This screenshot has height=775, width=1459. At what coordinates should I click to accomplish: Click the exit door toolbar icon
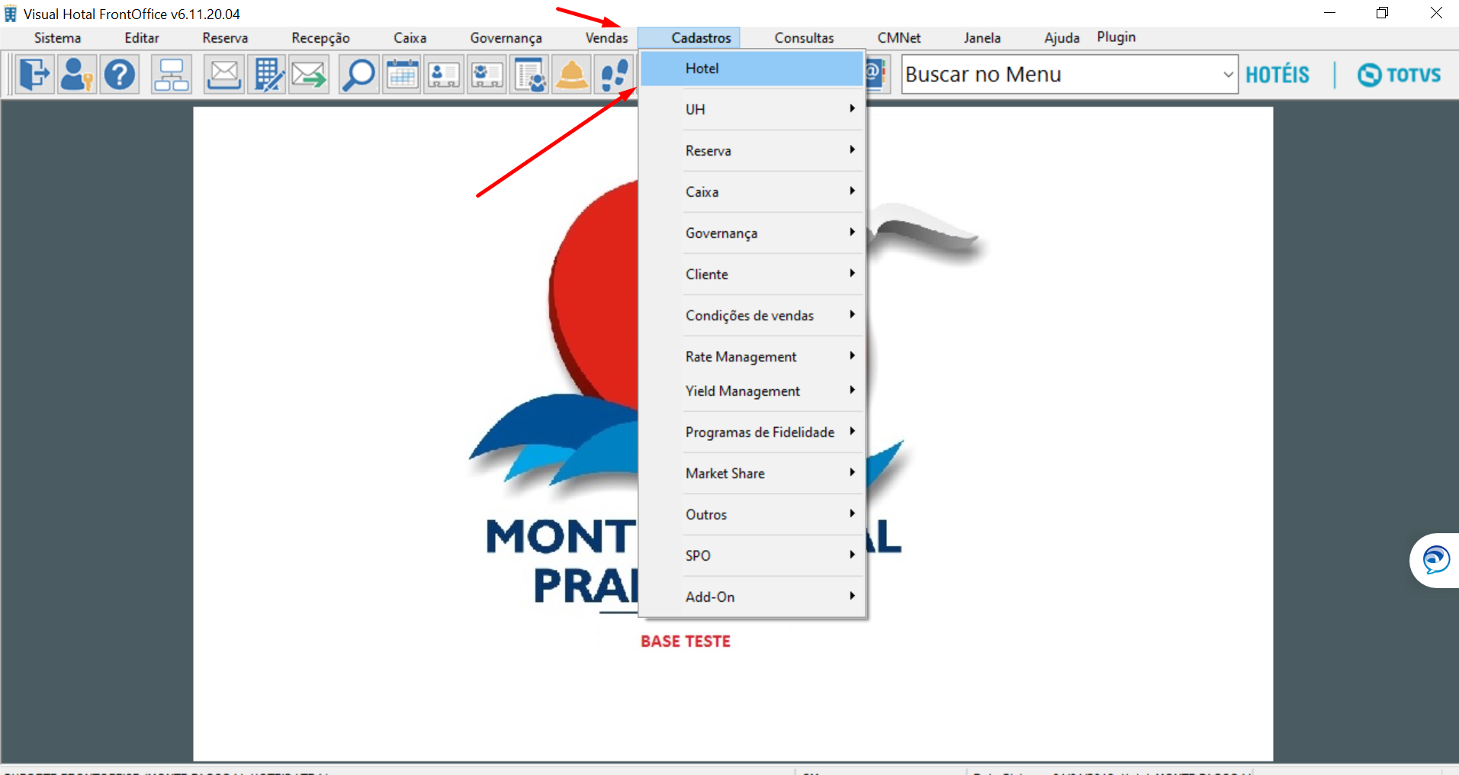point(34,75)
